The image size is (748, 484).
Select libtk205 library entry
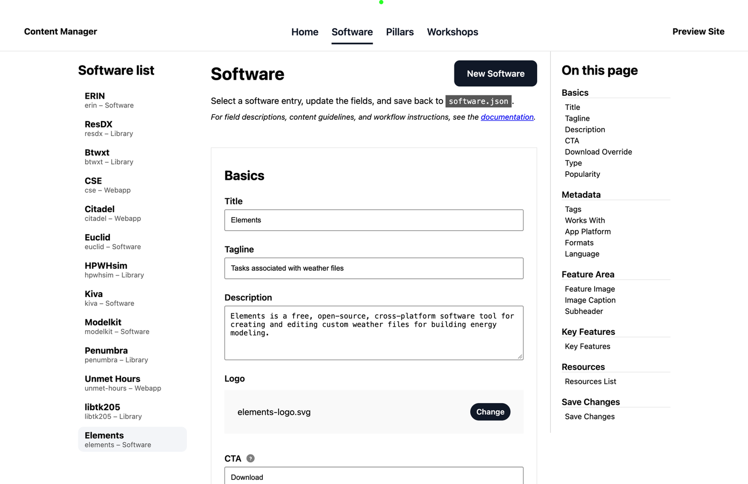click(x=132, y=412)
